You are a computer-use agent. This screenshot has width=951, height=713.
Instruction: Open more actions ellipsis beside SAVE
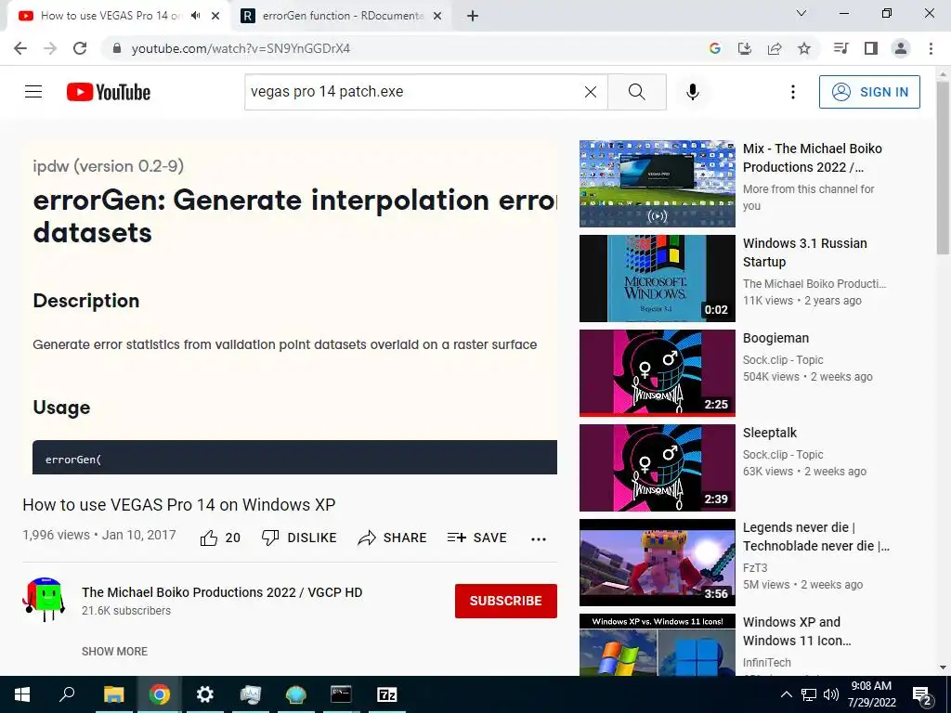click(x=539, y=538)
